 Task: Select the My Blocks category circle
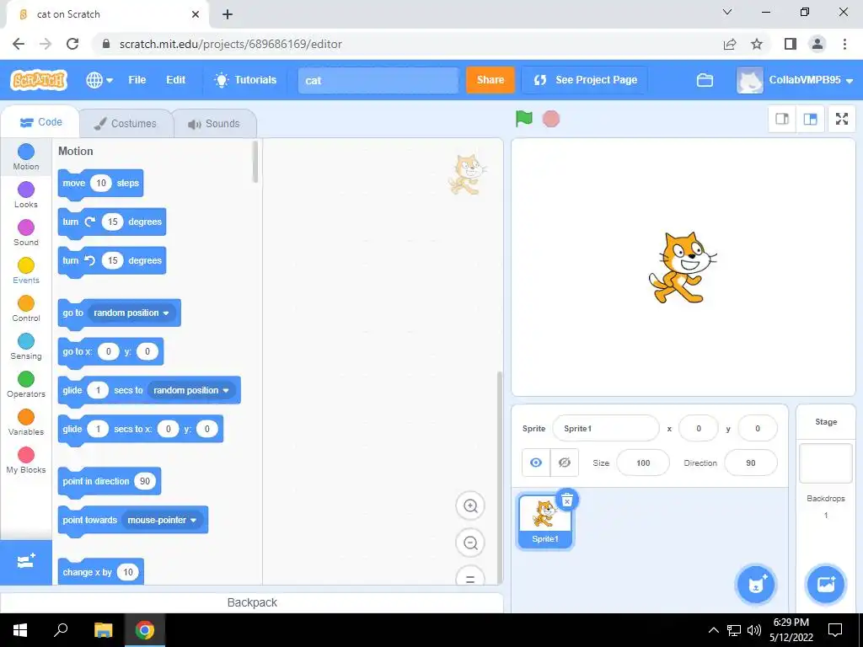tap(26, 455)
